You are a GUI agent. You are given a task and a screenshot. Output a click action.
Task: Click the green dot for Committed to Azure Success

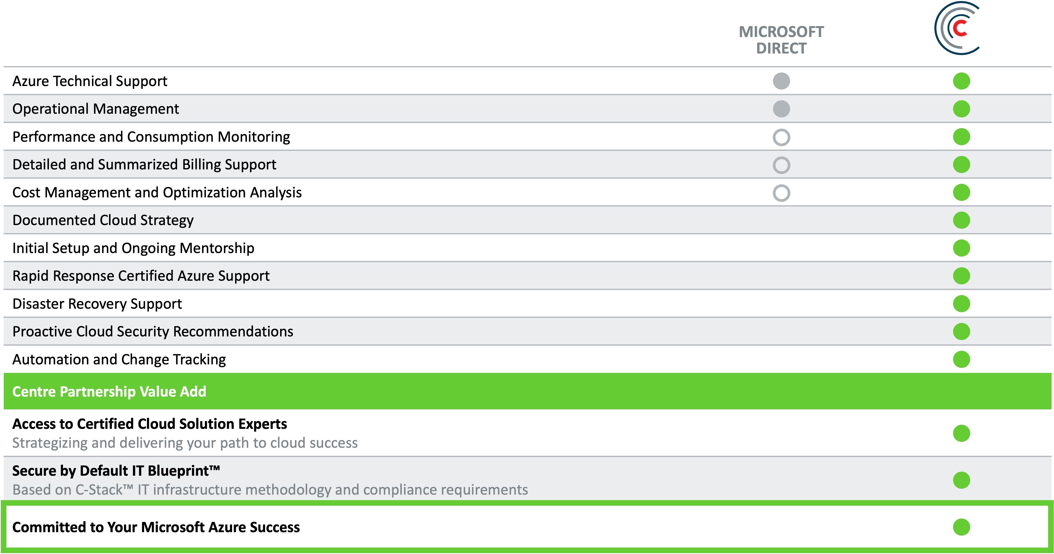961,527
